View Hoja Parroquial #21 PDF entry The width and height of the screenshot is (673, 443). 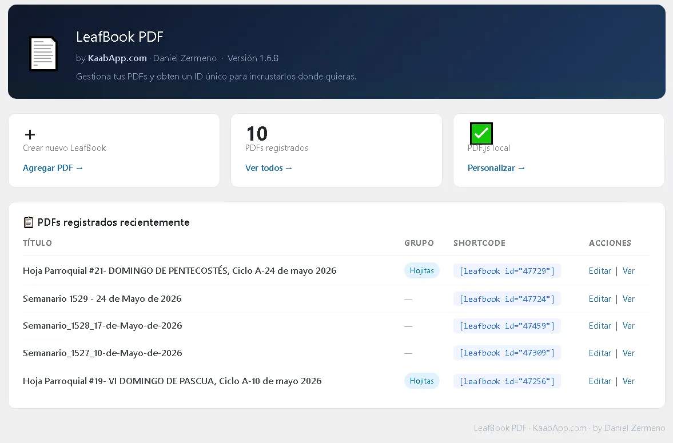click(628, 271)
